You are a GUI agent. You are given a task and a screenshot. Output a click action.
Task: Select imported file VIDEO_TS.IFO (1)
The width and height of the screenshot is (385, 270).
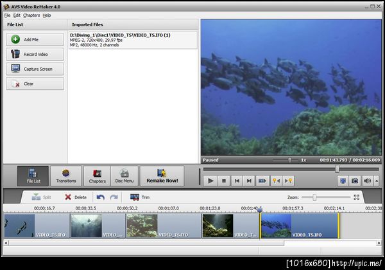(x=133, y=40)
